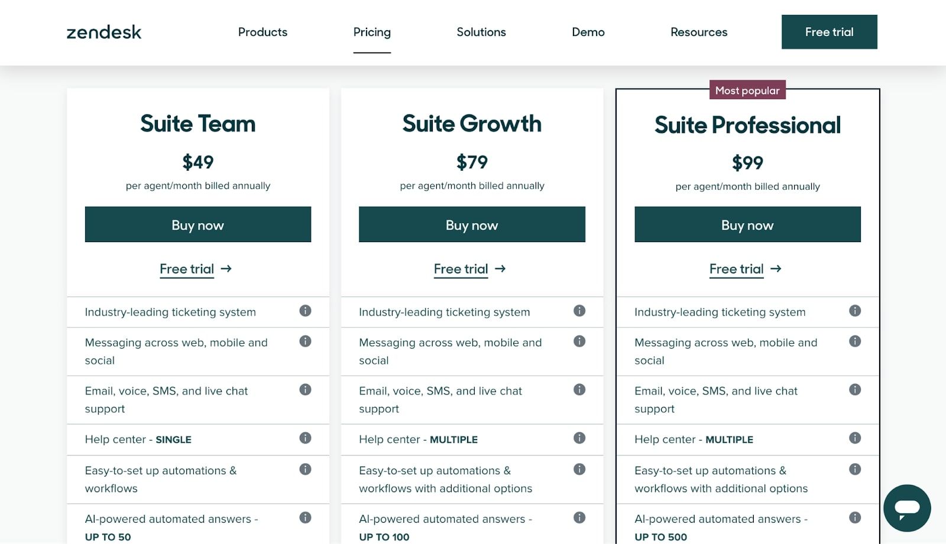Click the zendesk logo
This screenshot has width=946, height=544.
[x=104, y=32]
